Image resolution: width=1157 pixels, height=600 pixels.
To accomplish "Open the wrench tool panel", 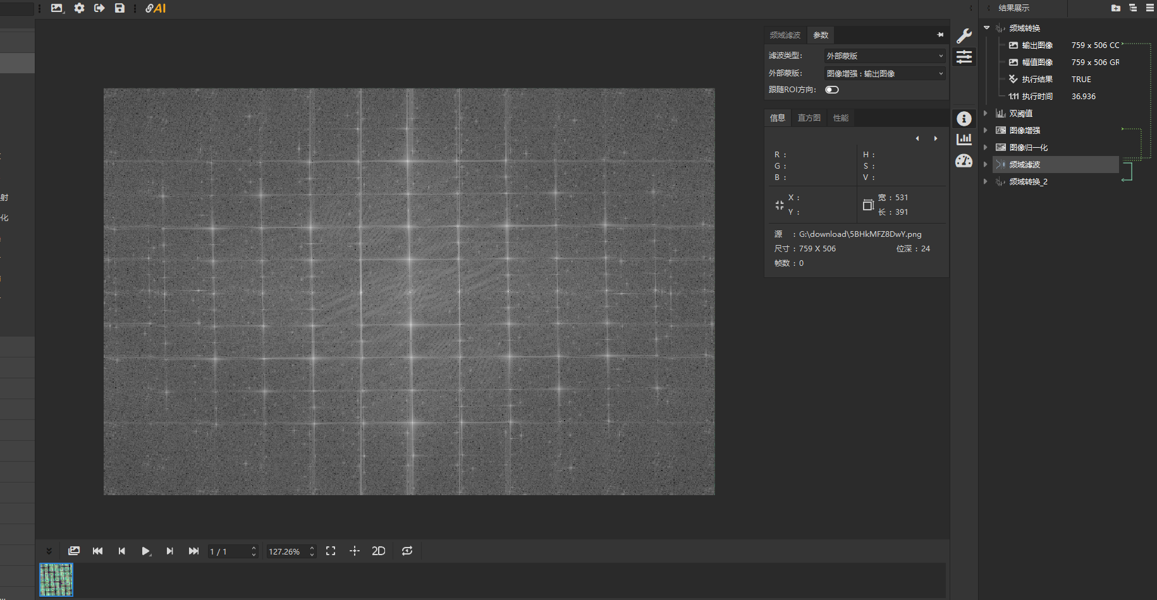I will 964,35.
